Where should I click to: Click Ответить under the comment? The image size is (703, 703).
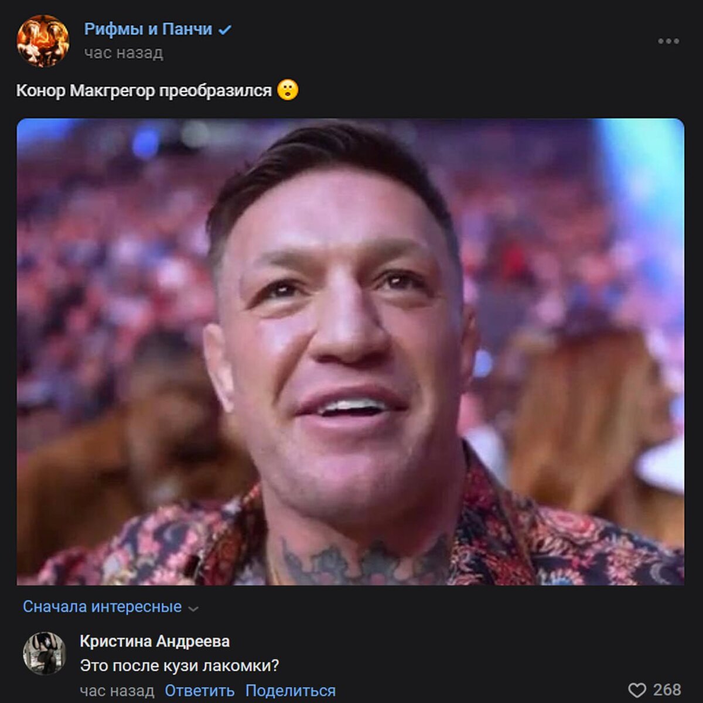pos(199,691)
